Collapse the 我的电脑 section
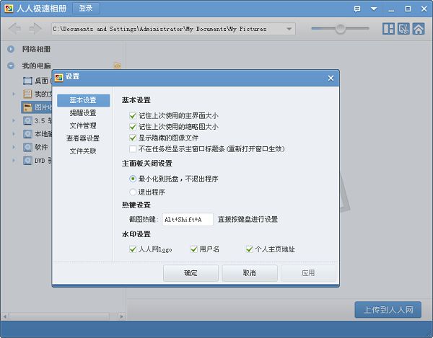Image resolution: width=433 pixels, height=338 pixels. [11, 66]
